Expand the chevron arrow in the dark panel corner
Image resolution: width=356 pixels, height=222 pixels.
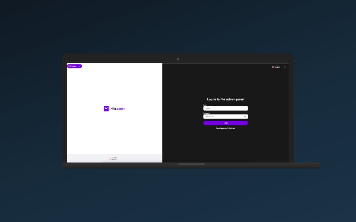point(285,67)
